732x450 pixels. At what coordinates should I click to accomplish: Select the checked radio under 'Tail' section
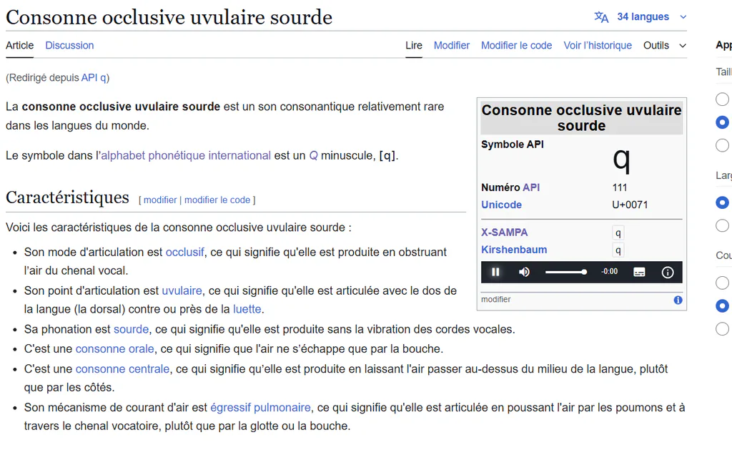point(722,122)
